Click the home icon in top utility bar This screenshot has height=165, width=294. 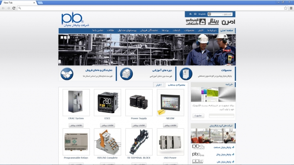(190, 14)
